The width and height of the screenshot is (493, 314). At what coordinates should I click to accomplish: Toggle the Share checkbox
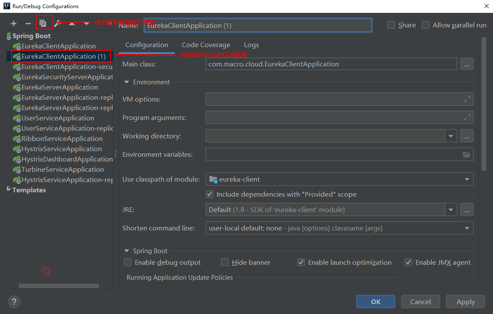point(391,25)
